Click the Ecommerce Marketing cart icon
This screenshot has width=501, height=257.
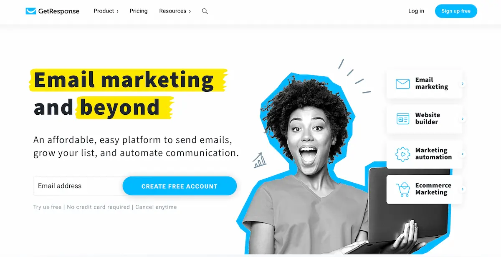[403, 189]
